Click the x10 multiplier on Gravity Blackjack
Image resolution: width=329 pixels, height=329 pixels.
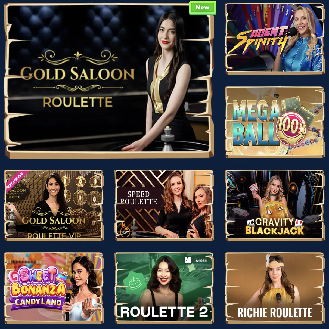(x=268, y=212)
